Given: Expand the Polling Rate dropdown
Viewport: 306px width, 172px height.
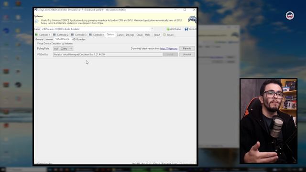Looking at the screenshot, I should [x=63, y=49].
